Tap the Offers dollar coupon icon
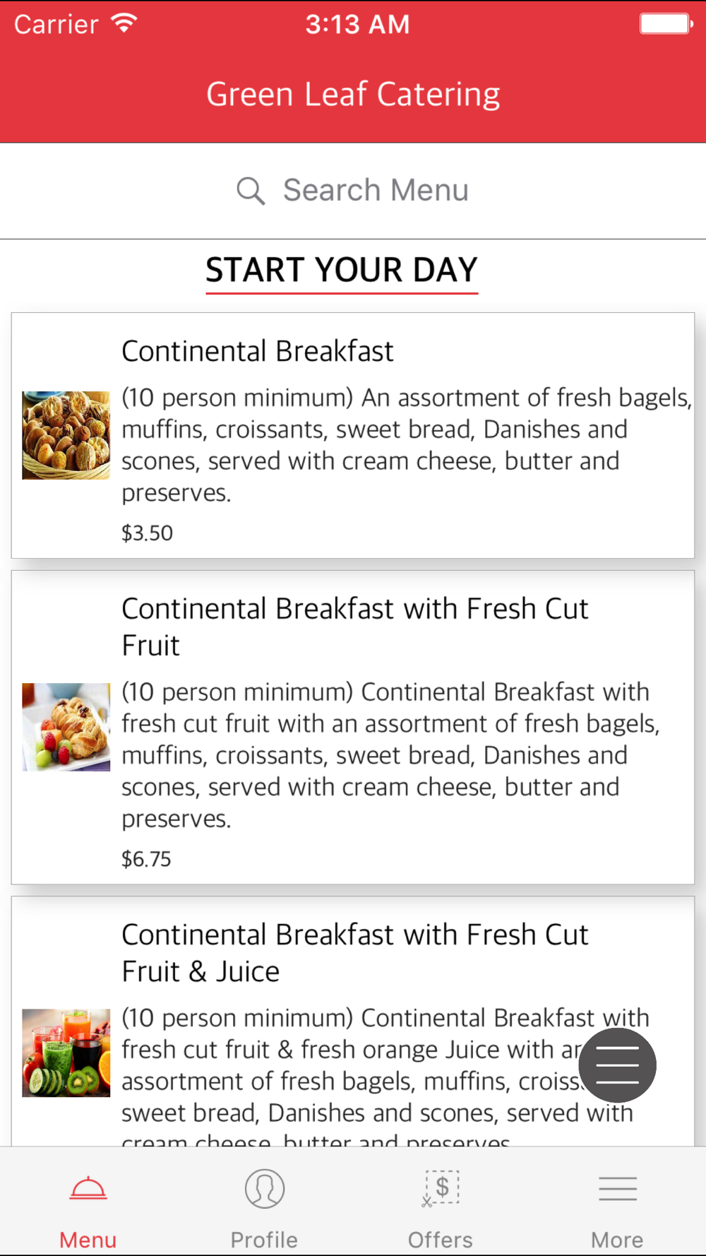The width and height of the screenshot is (706, 1256). 441,1188
